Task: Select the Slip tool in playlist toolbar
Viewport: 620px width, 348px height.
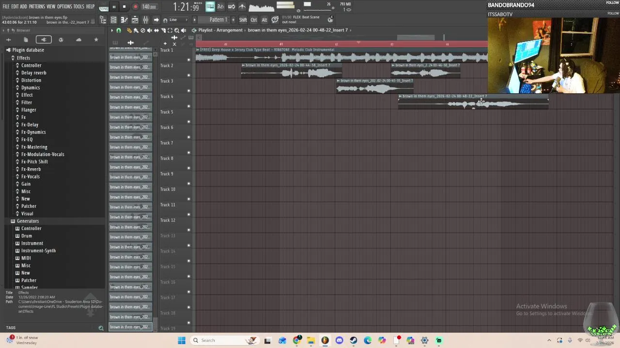Action: click(x=156, y=30)
